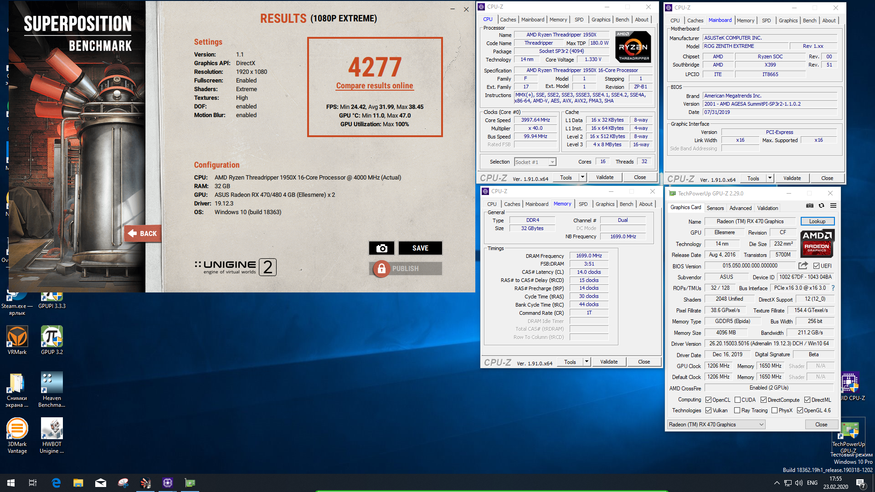
Task: Click the Compare results online link
Action: click(375, 86)
